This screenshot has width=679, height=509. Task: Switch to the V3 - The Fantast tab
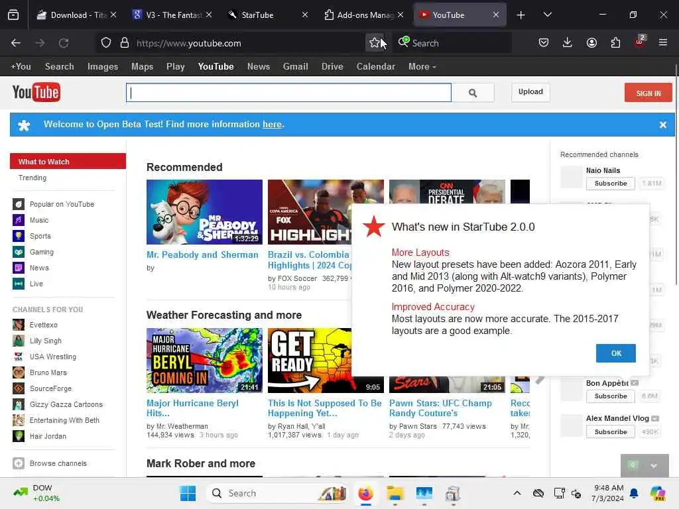(173, 15)
